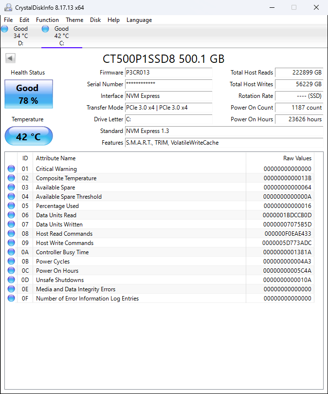The height and width of the screenshot is (394, 328).
Task: Click the status orb for Number of Error Information Log Entries
Action: (x=11, y=298)
